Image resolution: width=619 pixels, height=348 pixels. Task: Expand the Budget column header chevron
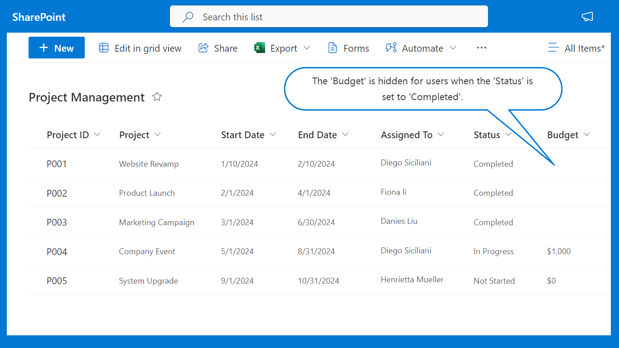(587, 135)
